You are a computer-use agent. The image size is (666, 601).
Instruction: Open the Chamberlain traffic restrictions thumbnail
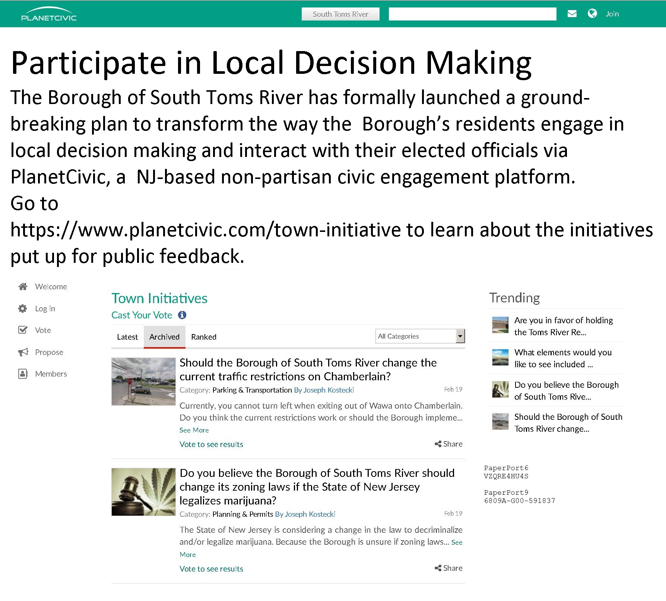143,381
